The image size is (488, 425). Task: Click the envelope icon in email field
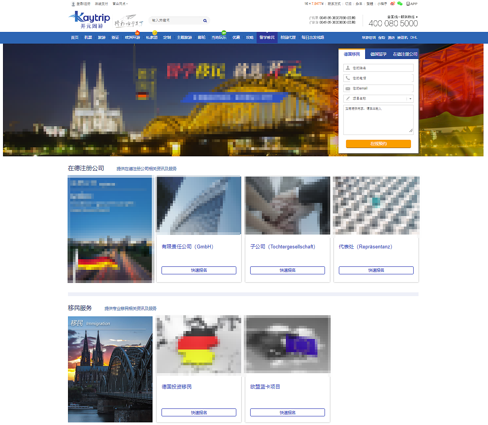click(348, 89)
